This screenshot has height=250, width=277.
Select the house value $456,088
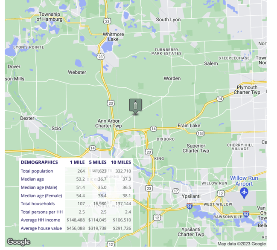(76, 228)
